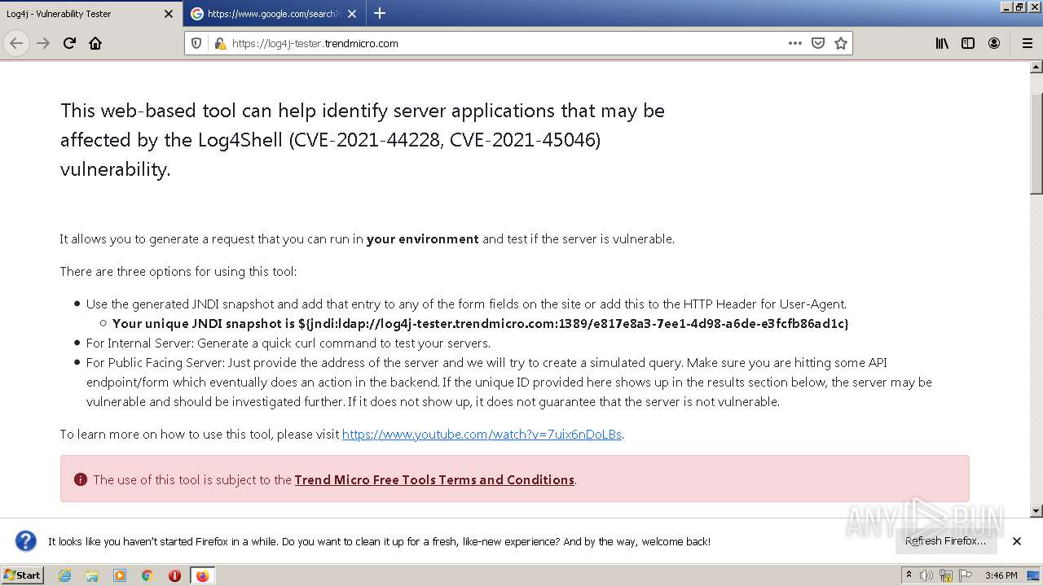
Task: Reload the current page
Action: point(69,43)
